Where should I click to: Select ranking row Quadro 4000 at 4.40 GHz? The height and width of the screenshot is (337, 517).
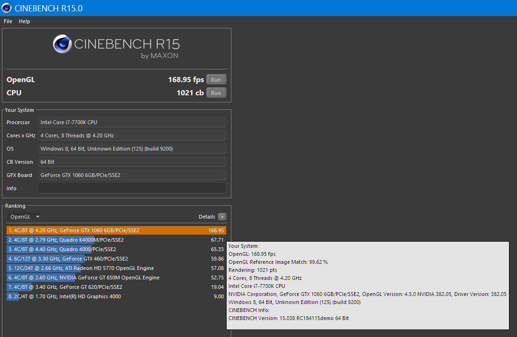(117, 249)
